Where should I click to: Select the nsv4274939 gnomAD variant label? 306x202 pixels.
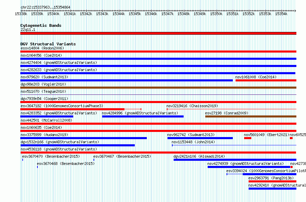click(245, 164)
